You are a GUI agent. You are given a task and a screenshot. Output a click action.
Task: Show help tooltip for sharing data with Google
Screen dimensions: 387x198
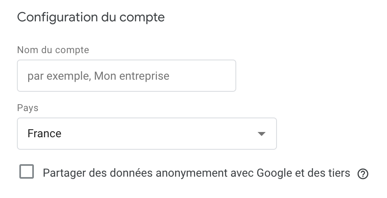coord(363,174)
